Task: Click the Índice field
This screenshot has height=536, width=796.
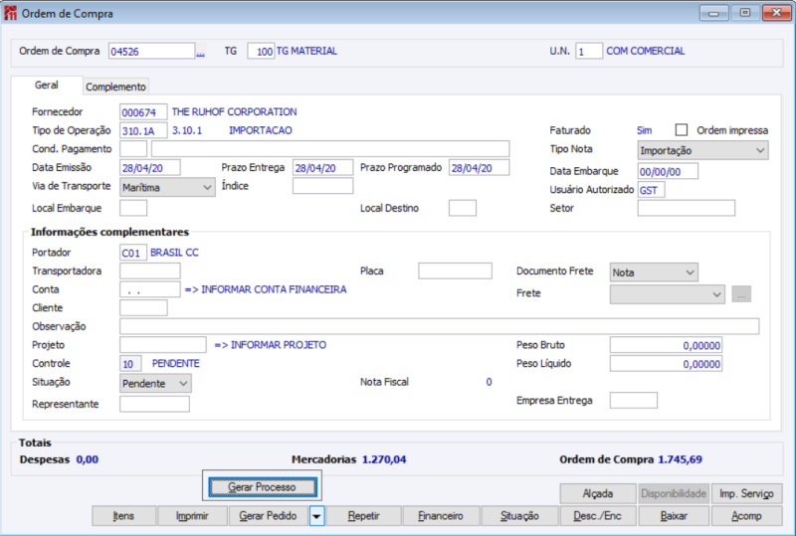Action: [322, 186]
